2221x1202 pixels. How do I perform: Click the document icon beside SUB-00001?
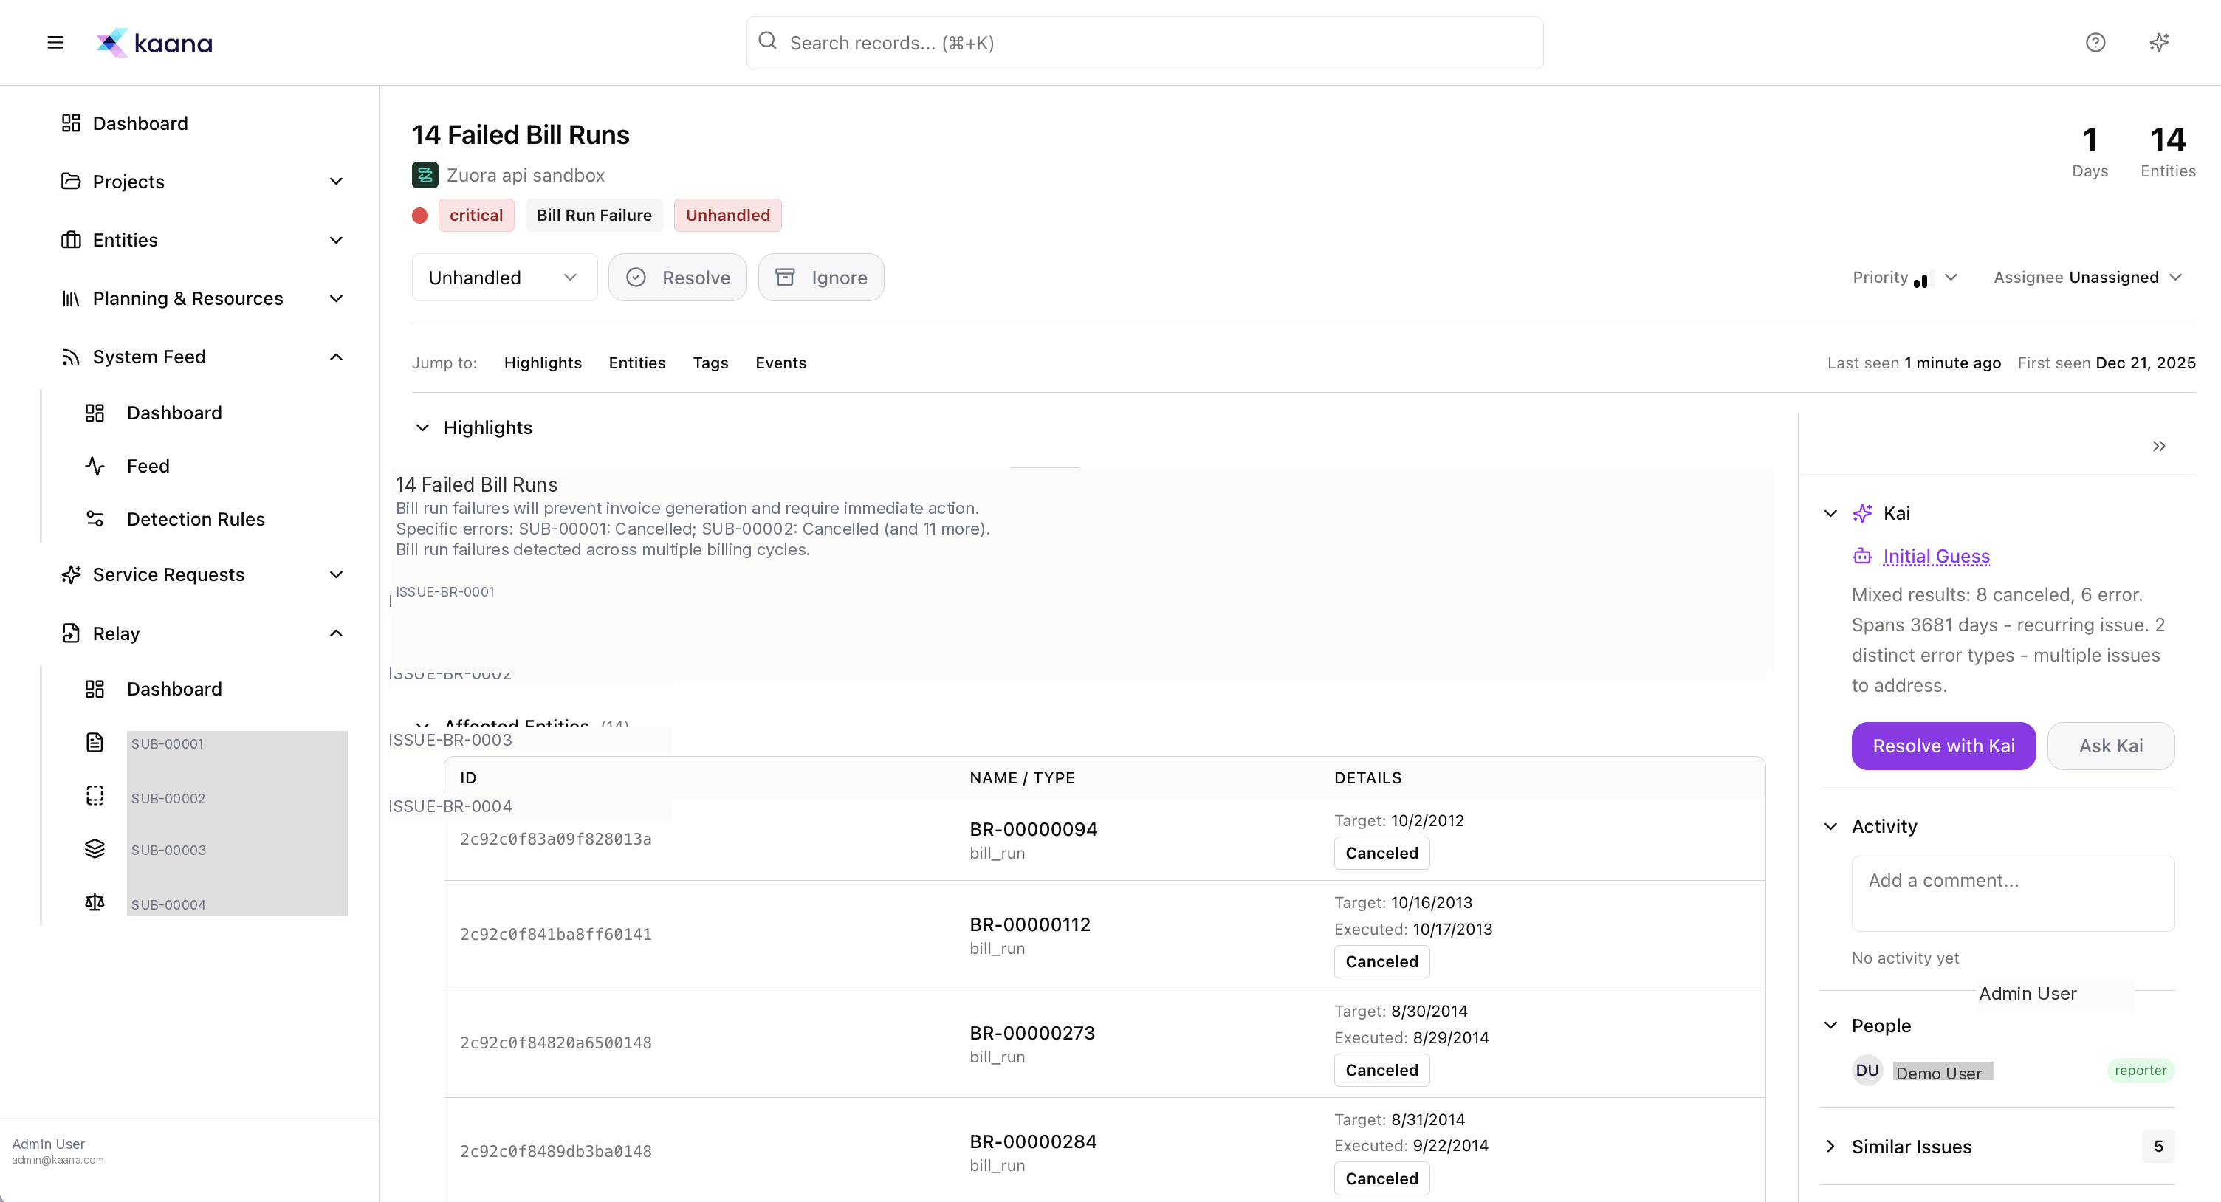coord(95,743)
